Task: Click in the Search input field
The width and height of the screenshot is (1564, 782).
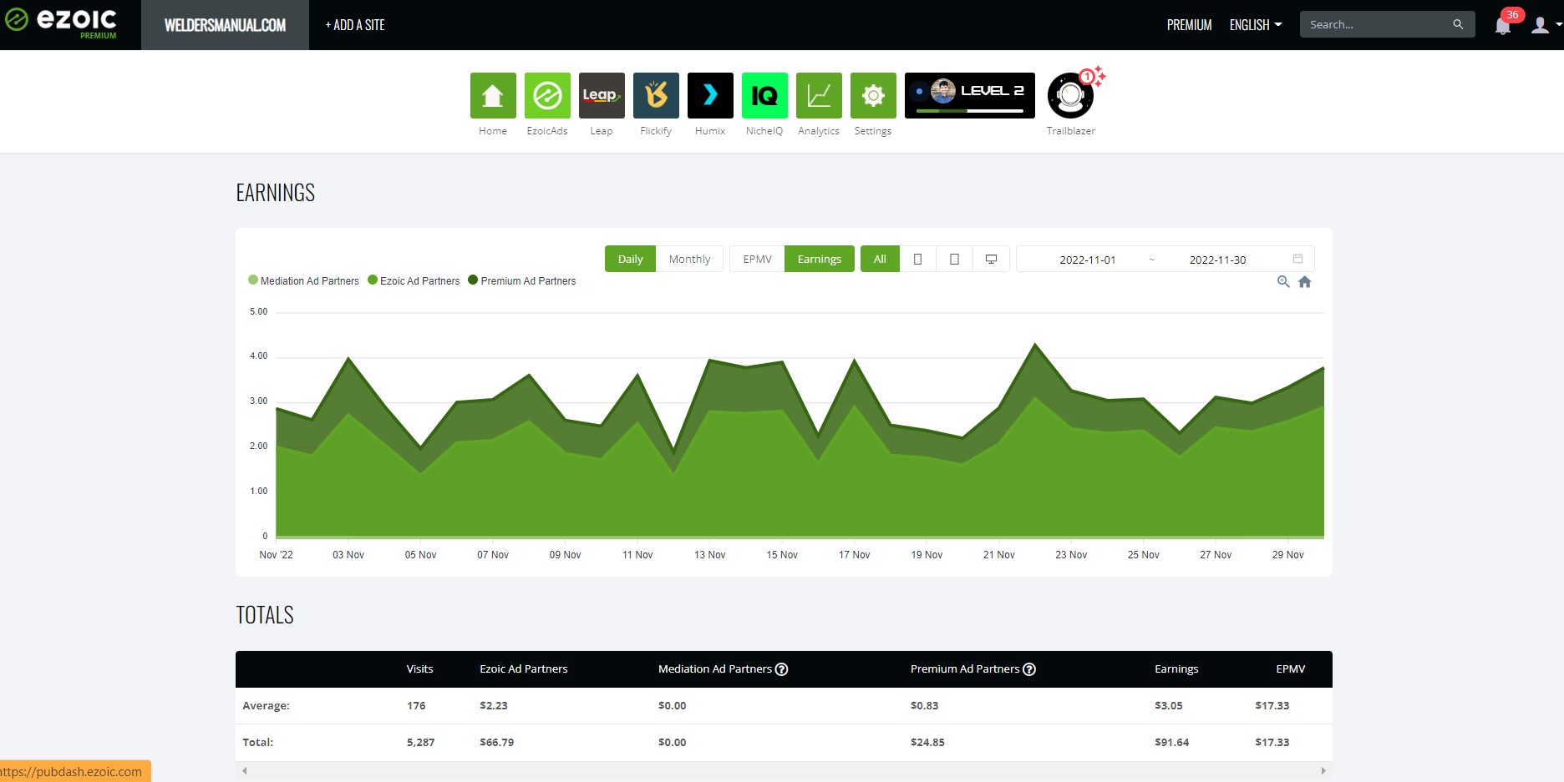Action: pos(1378,24)
